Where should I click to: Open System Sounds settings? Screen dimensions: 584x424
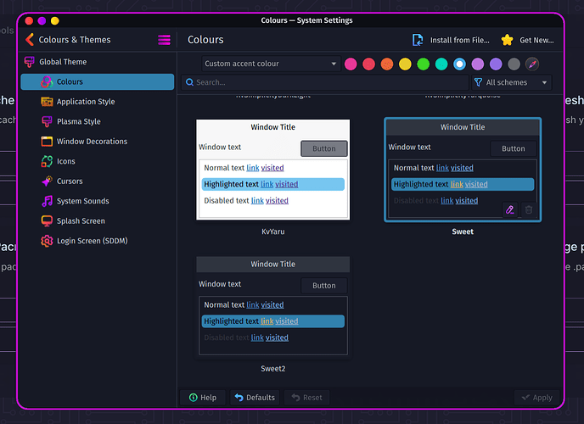coord(82,201)
